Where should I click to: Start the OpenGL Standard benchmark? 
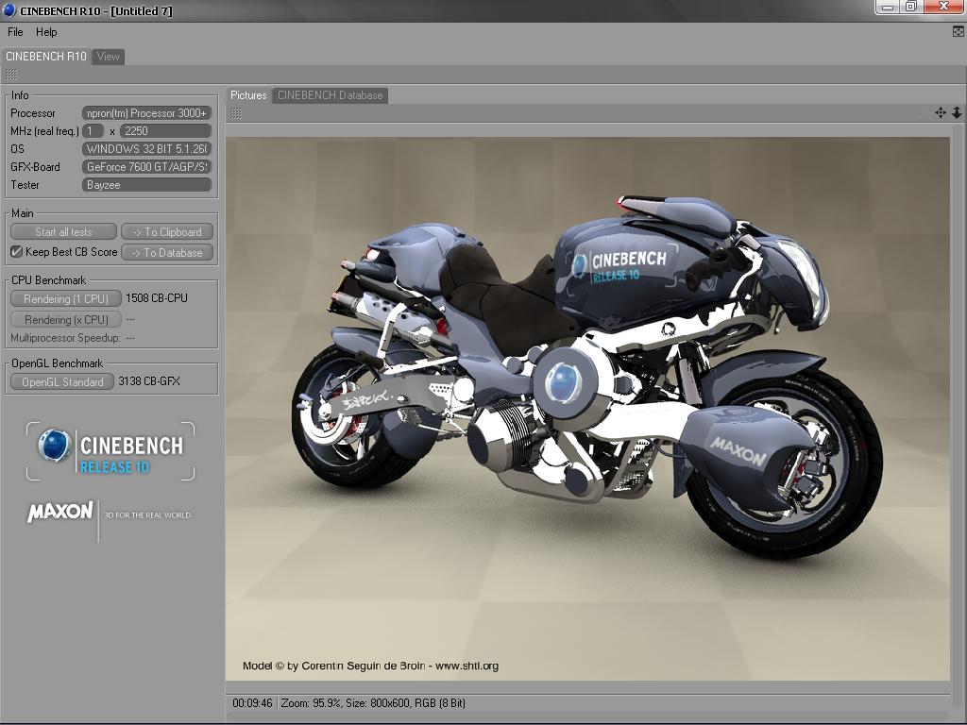(x=62, y=382)
